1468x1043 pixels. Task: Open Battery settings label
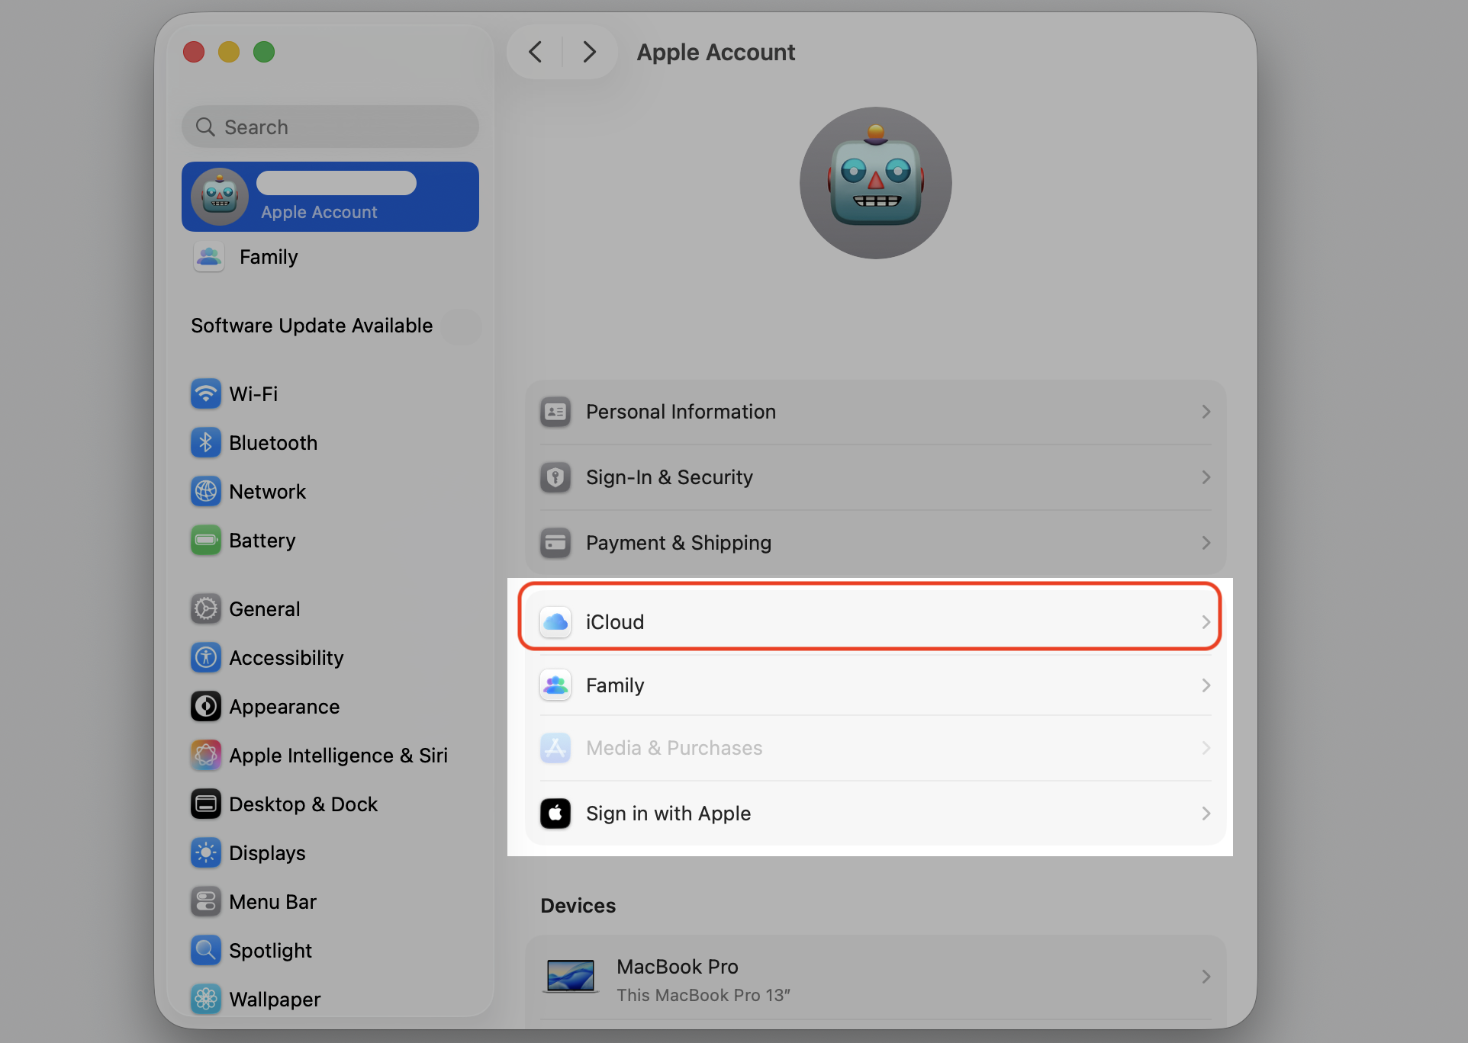coord(262,541)
